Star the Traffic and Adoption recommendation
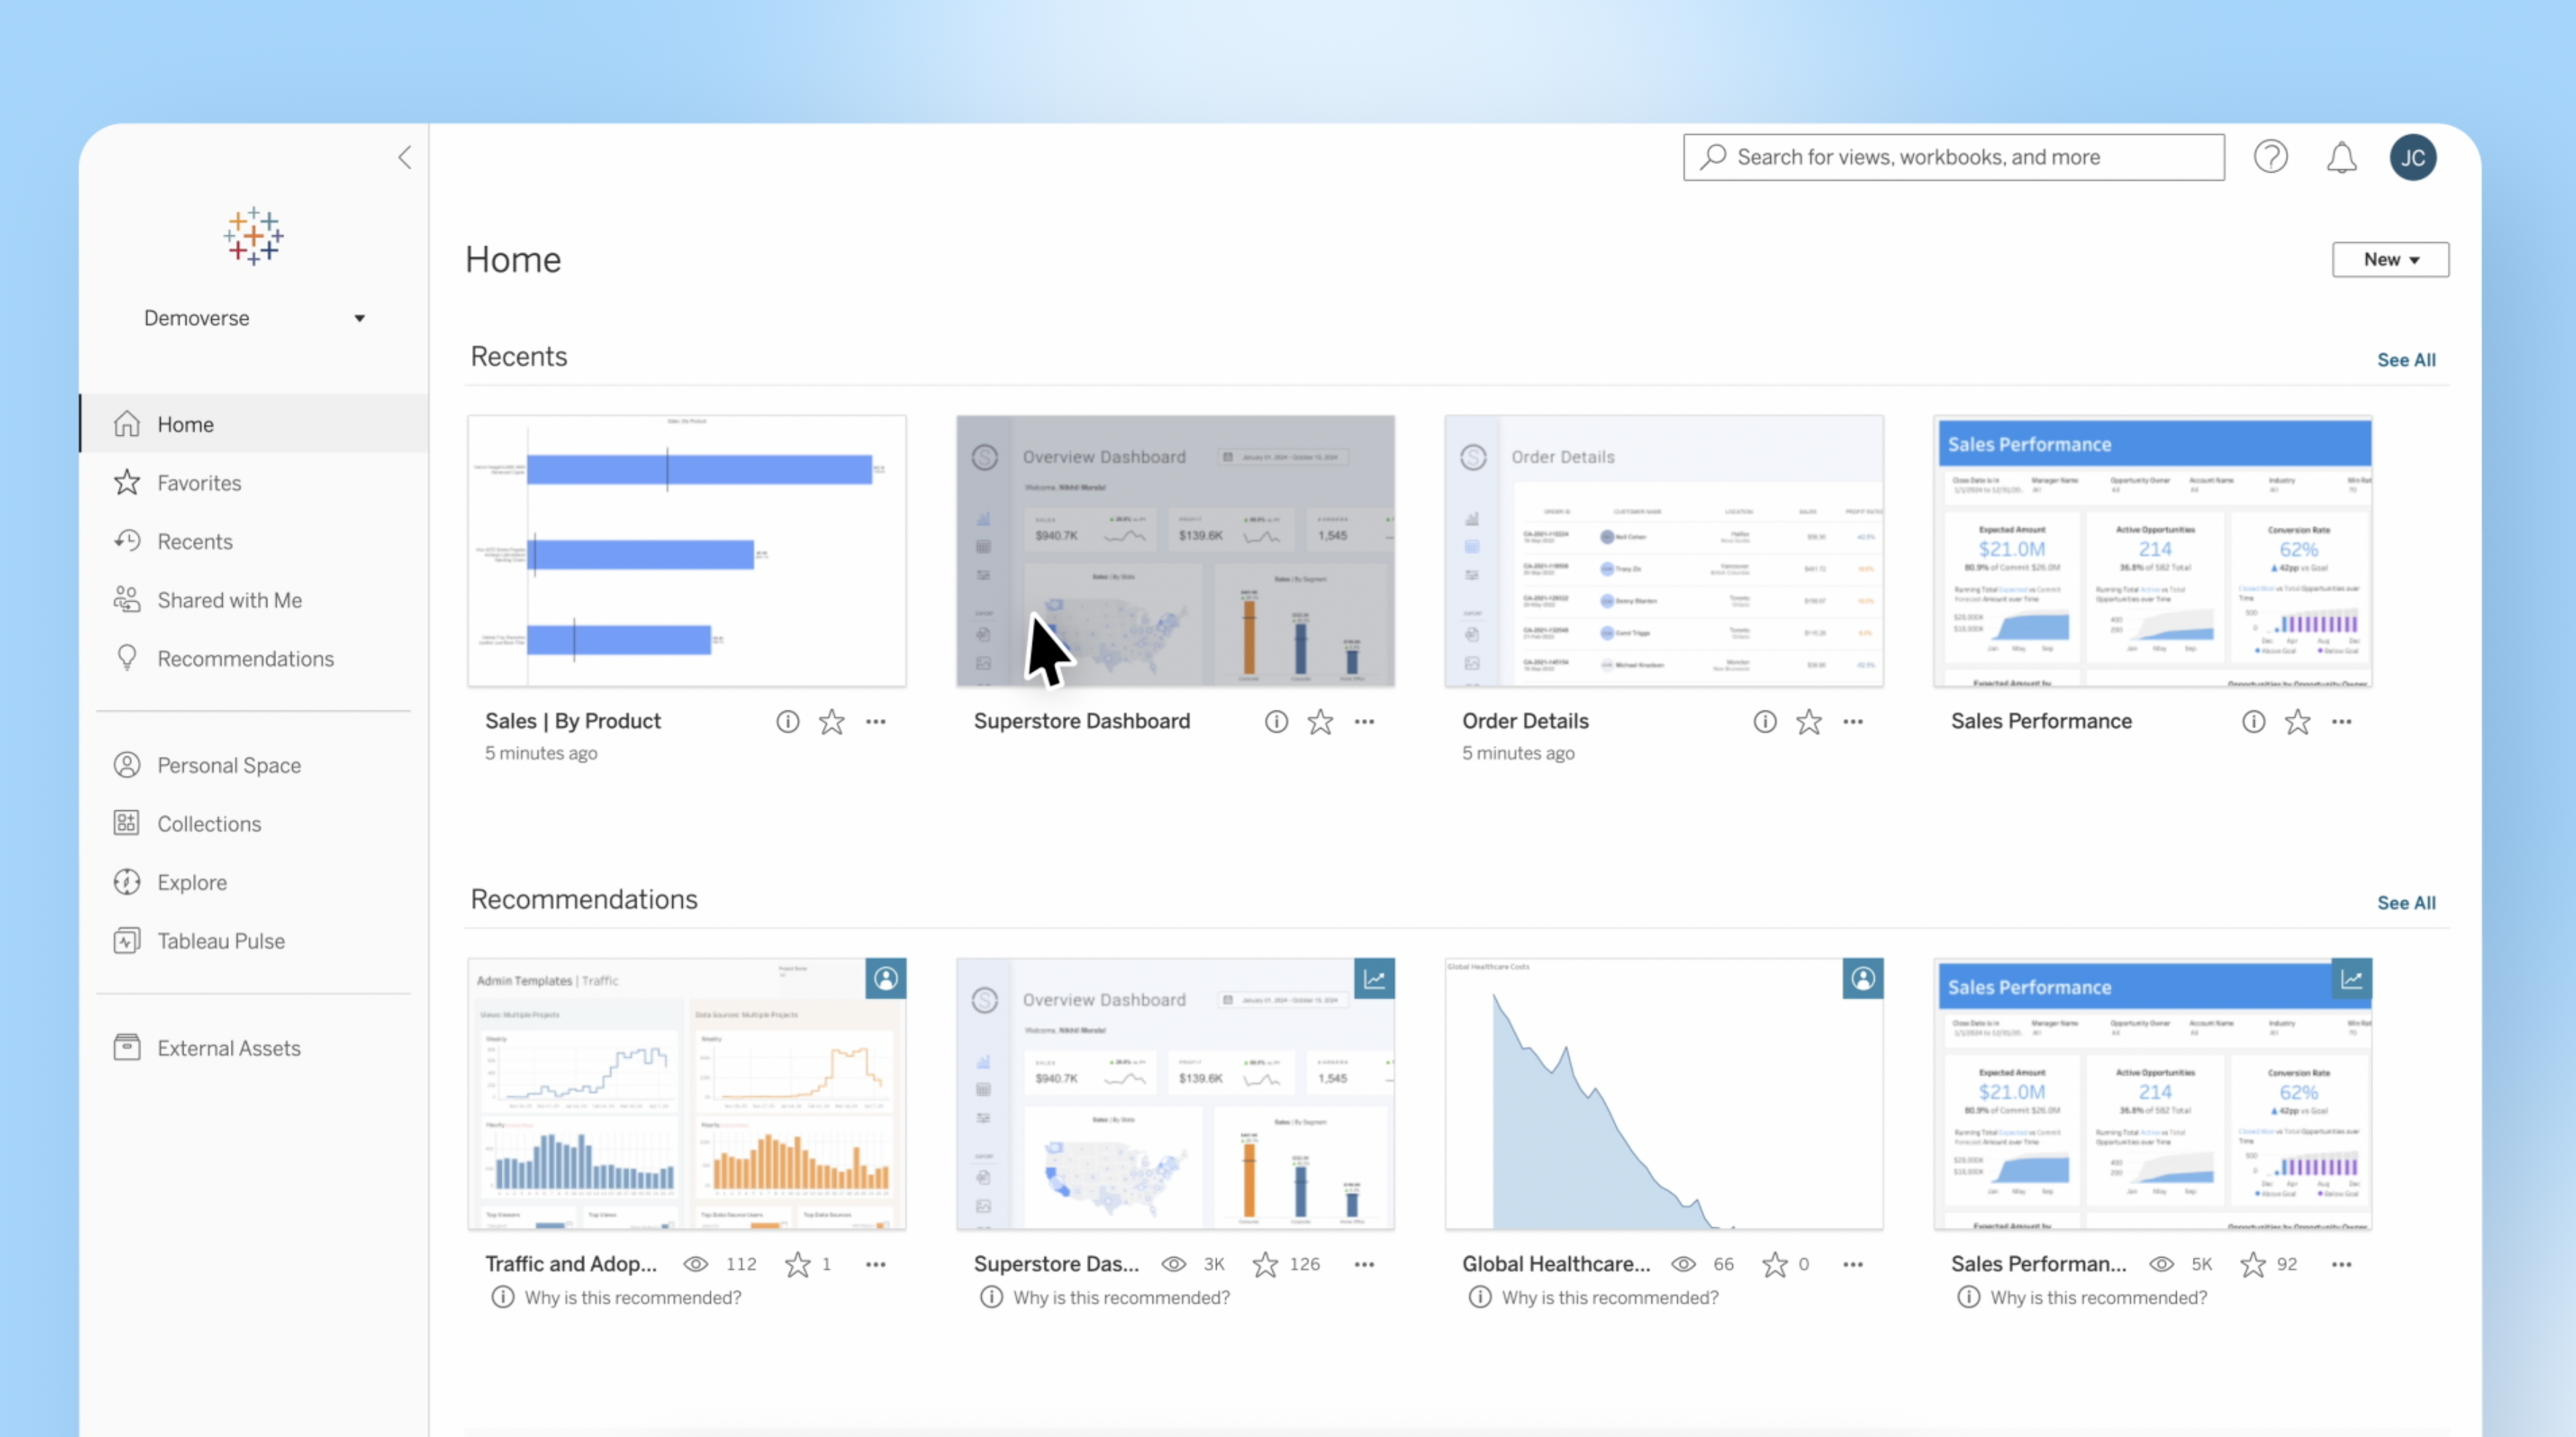 click(x=797, y=1264)
